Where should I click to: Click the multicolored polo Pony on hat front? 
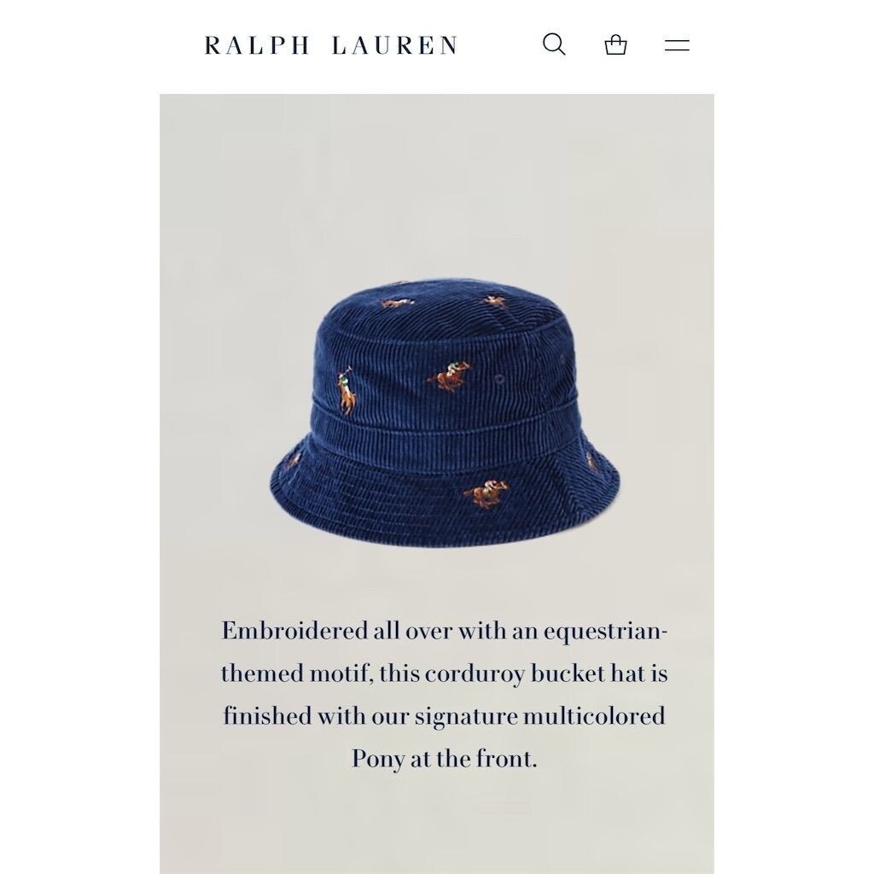click(x=346, y=391)
